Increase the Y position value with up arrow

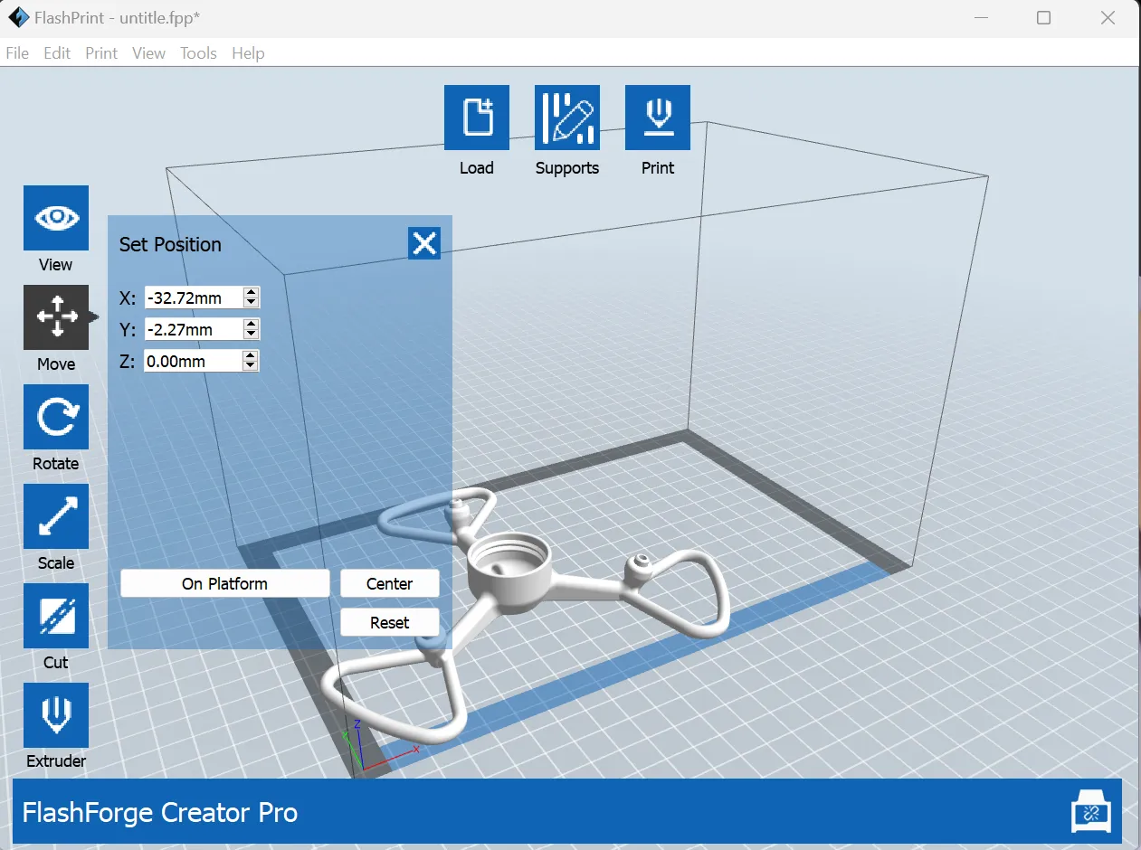point(252,324)
